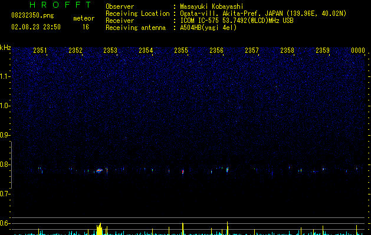The image size is (371, 235).
Task: Click the tallest yellow intensity peak before 2353
Action: pyautogui.click(x=99, y=229)
